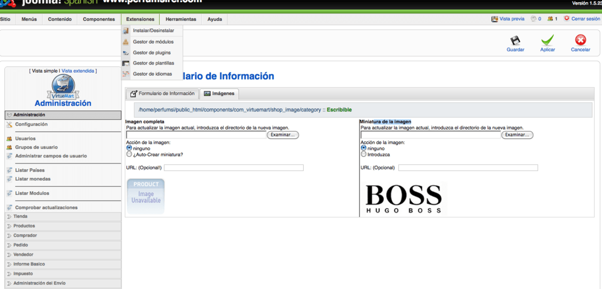
Task: Click Examinar for Miniatura de la imagen
Action: pos(517,135)
